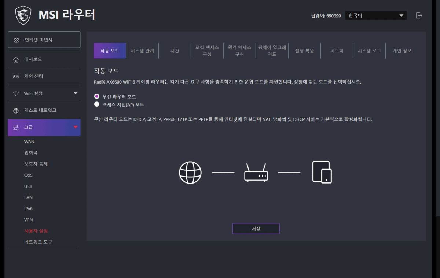Click the MSI dragon shield logo

click(23, 15)
